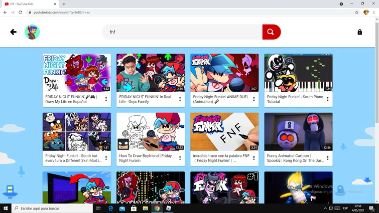Play How To Draw Boyfriend thumbnail
The image size is (379, 213).
click(151, 132)
